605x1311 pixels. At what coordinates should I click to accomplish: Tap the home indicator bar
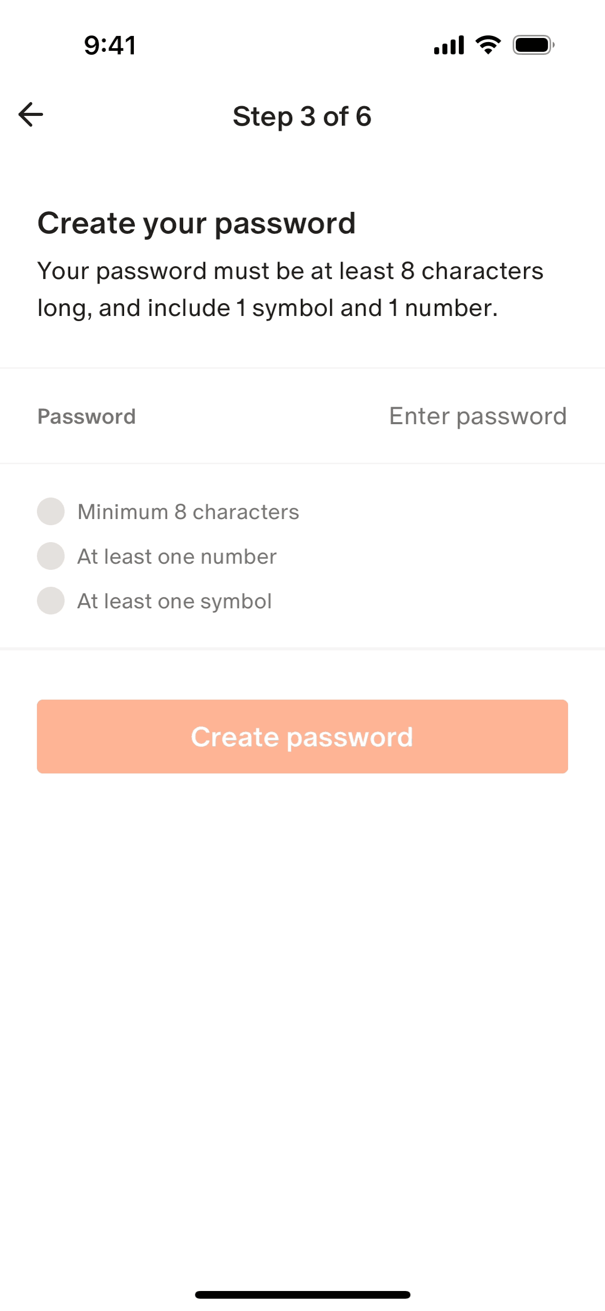coord(302,1295)
